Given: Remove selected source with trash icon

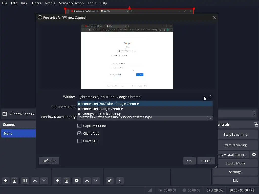Looking at the screenshot, I should pos(67,181).
